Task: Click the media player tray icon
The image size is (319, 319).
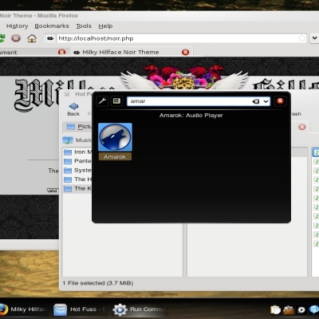Action: click(301, 309)
